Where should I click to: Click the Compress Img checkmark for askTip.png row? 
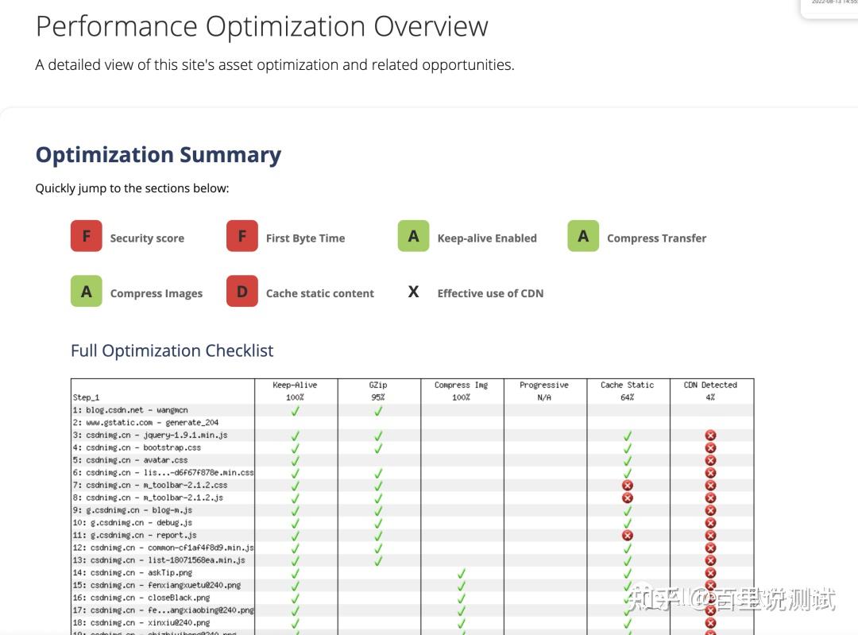click(x=461, y=573)
